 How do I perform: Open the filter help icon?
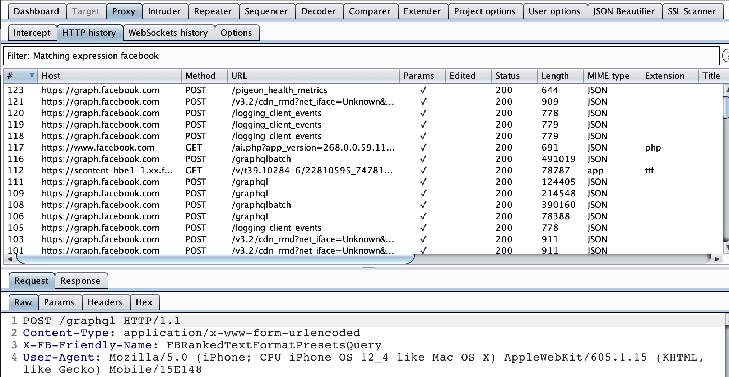point(725,56)
